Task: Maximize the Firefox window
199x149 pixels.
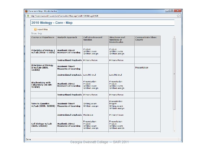Action: coord(172,11)
